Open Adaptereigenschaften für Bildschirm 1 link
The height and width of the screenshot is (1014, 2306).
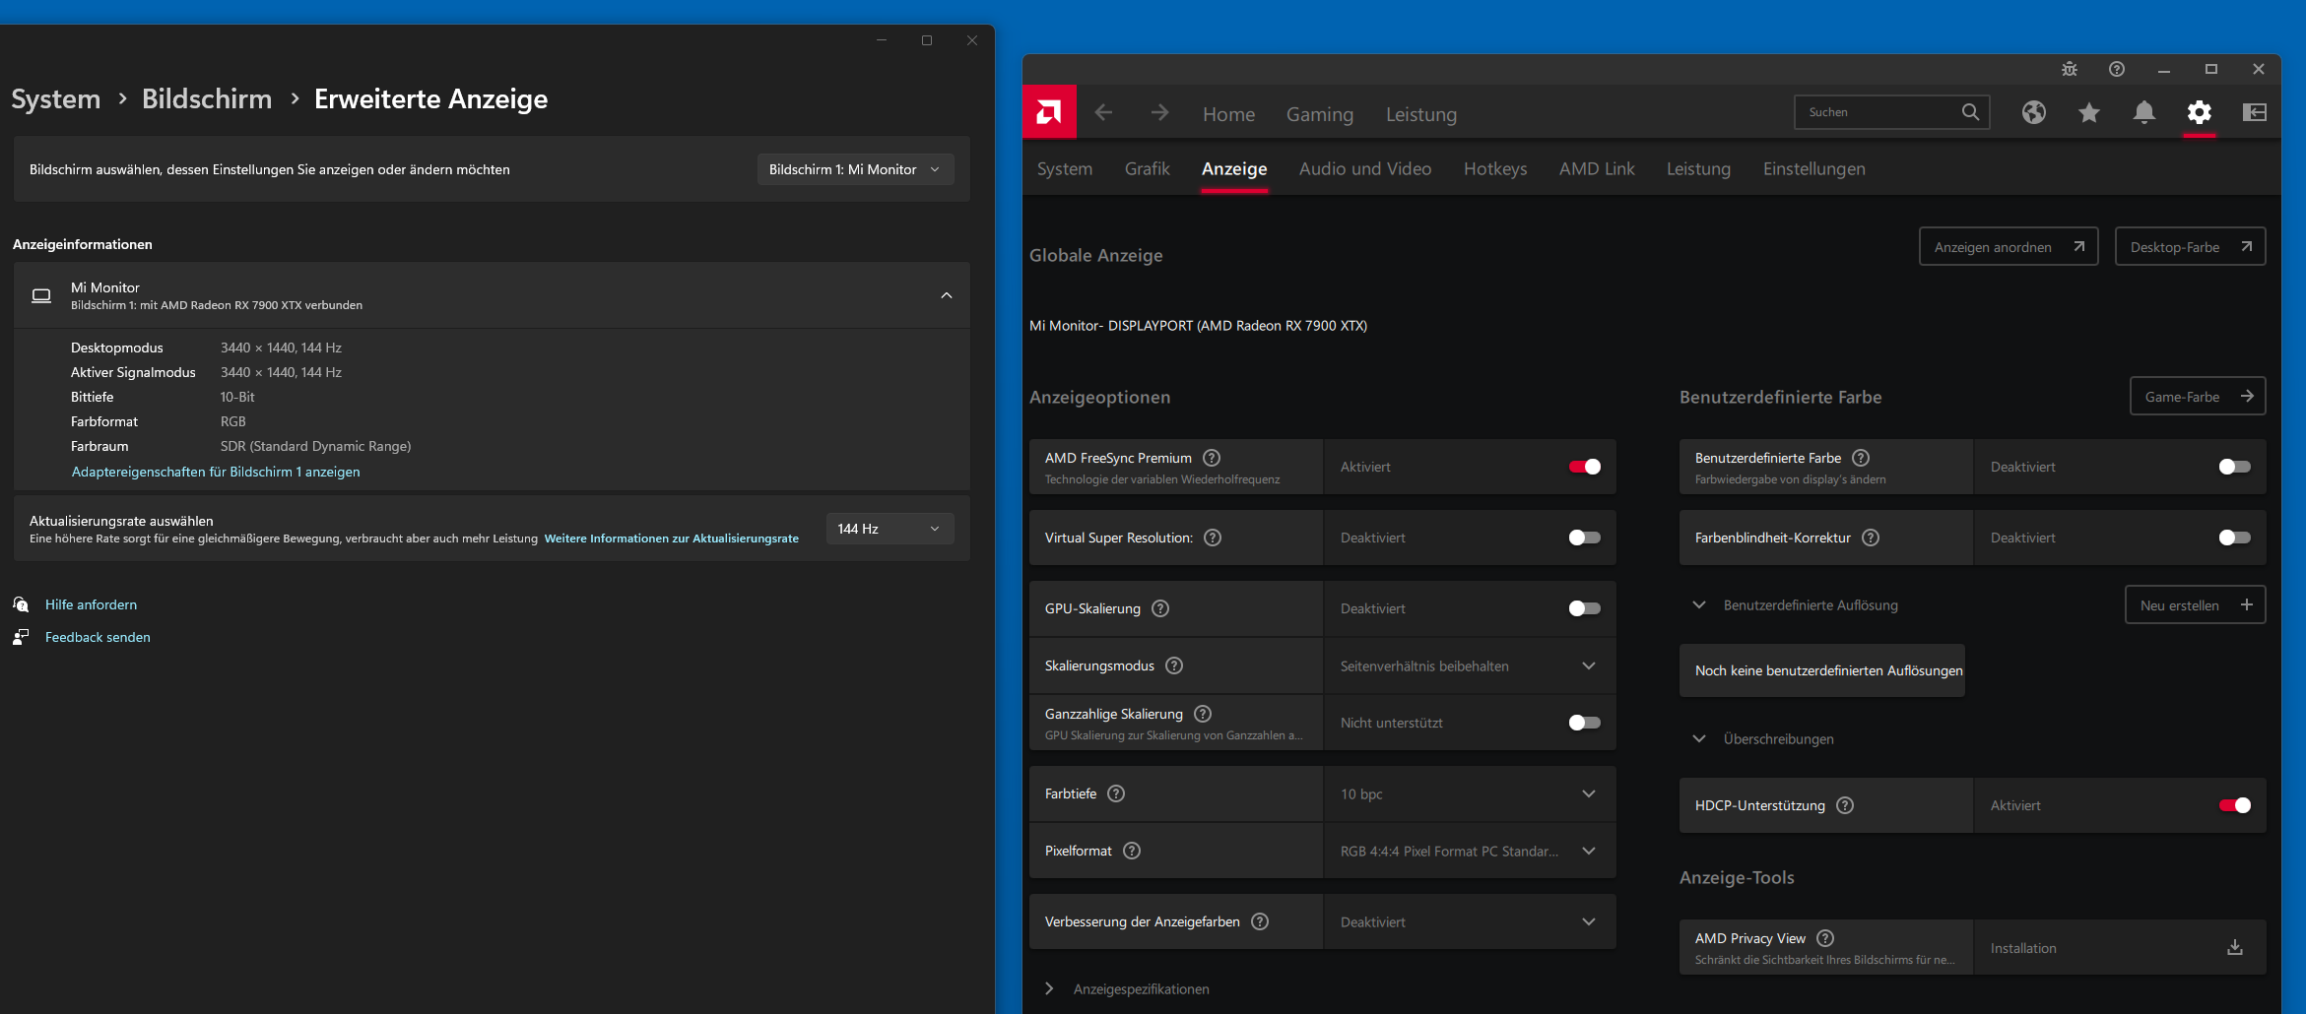click(x=216, y=472)
